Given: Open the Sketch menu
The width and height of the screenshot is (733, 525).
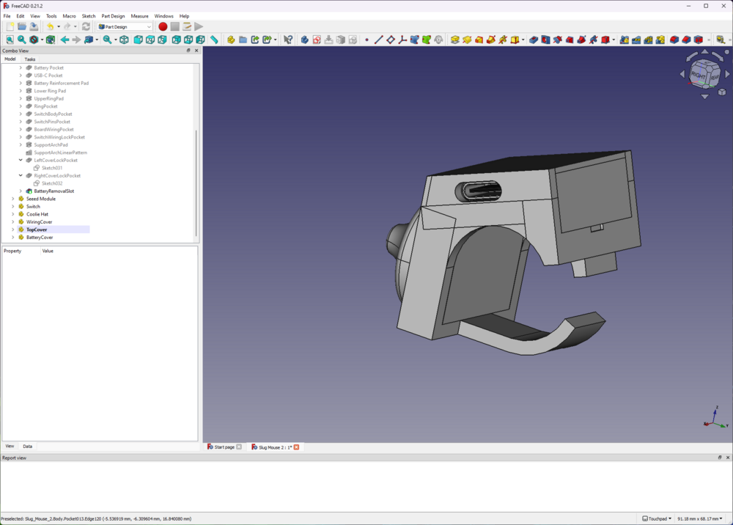Looking at the screenshot, I should [89, 15].
